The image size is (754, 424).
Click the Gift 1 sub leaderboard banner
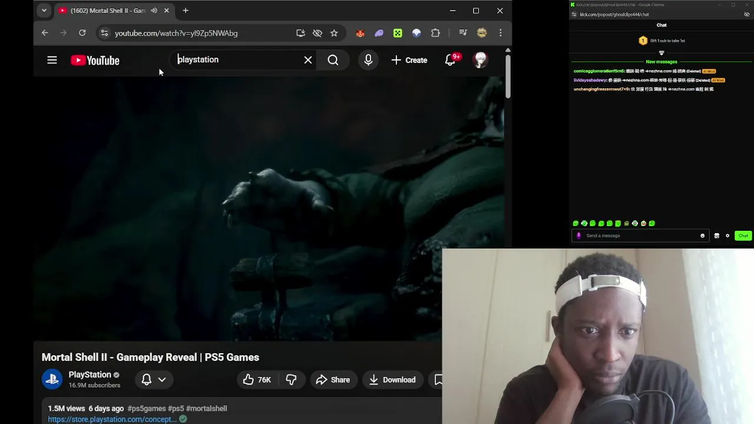click(662, 41)
